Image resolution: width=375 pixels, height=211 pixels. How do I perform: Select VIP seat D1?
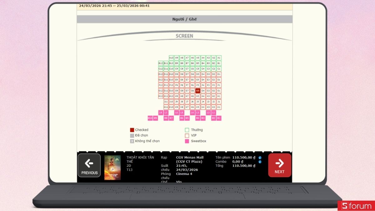(x=219, y=74)
